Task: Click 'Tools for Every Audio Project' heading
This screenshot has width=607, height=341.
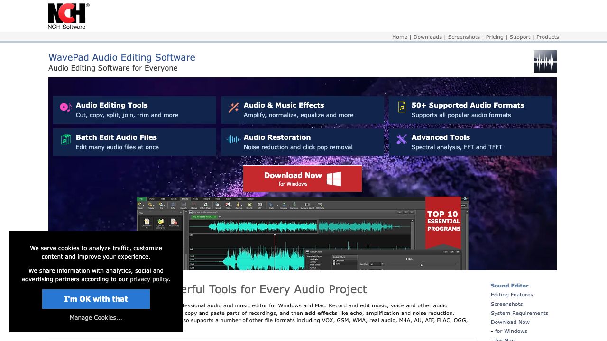Action: point(288,289)
